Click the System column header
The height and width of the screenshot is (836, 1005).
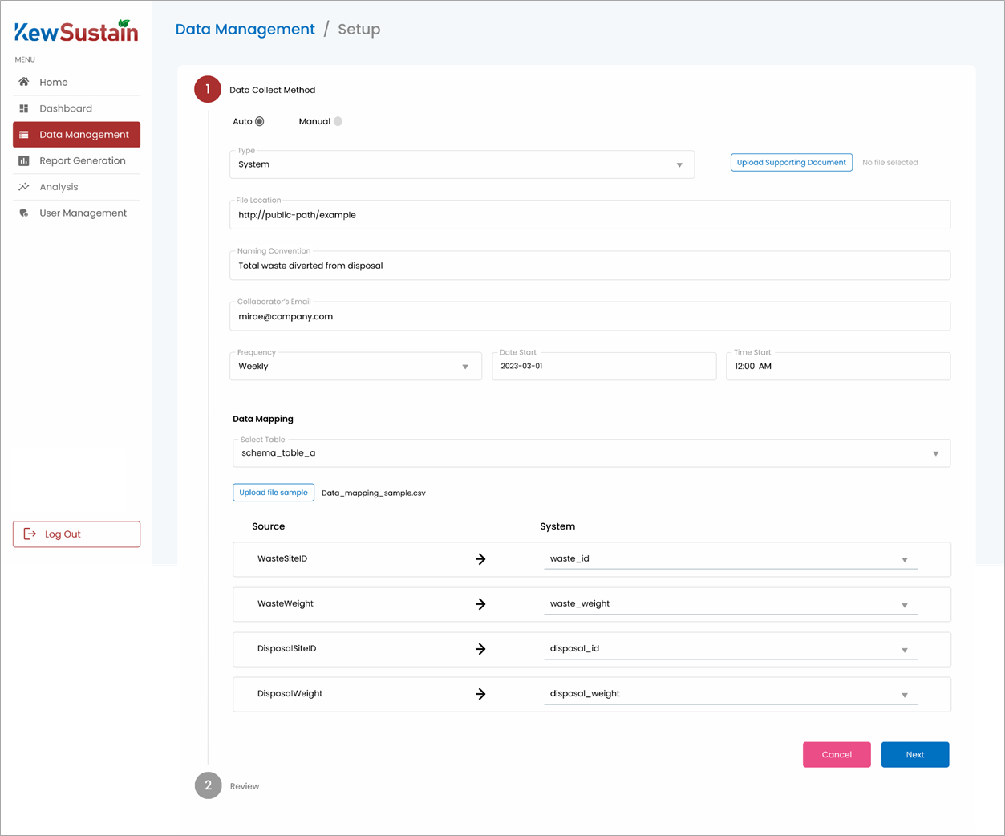[557, 527]
